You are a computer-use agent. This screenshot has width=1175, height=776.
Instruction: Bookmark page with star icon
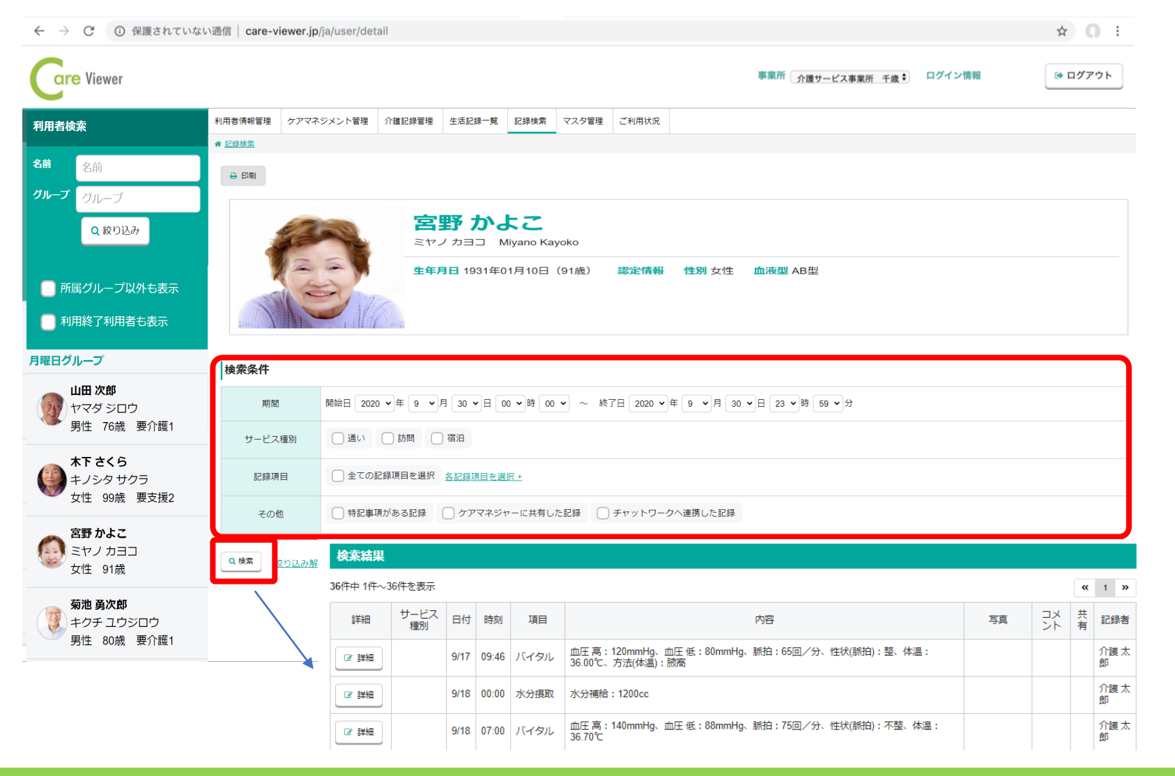(1061, 31)
